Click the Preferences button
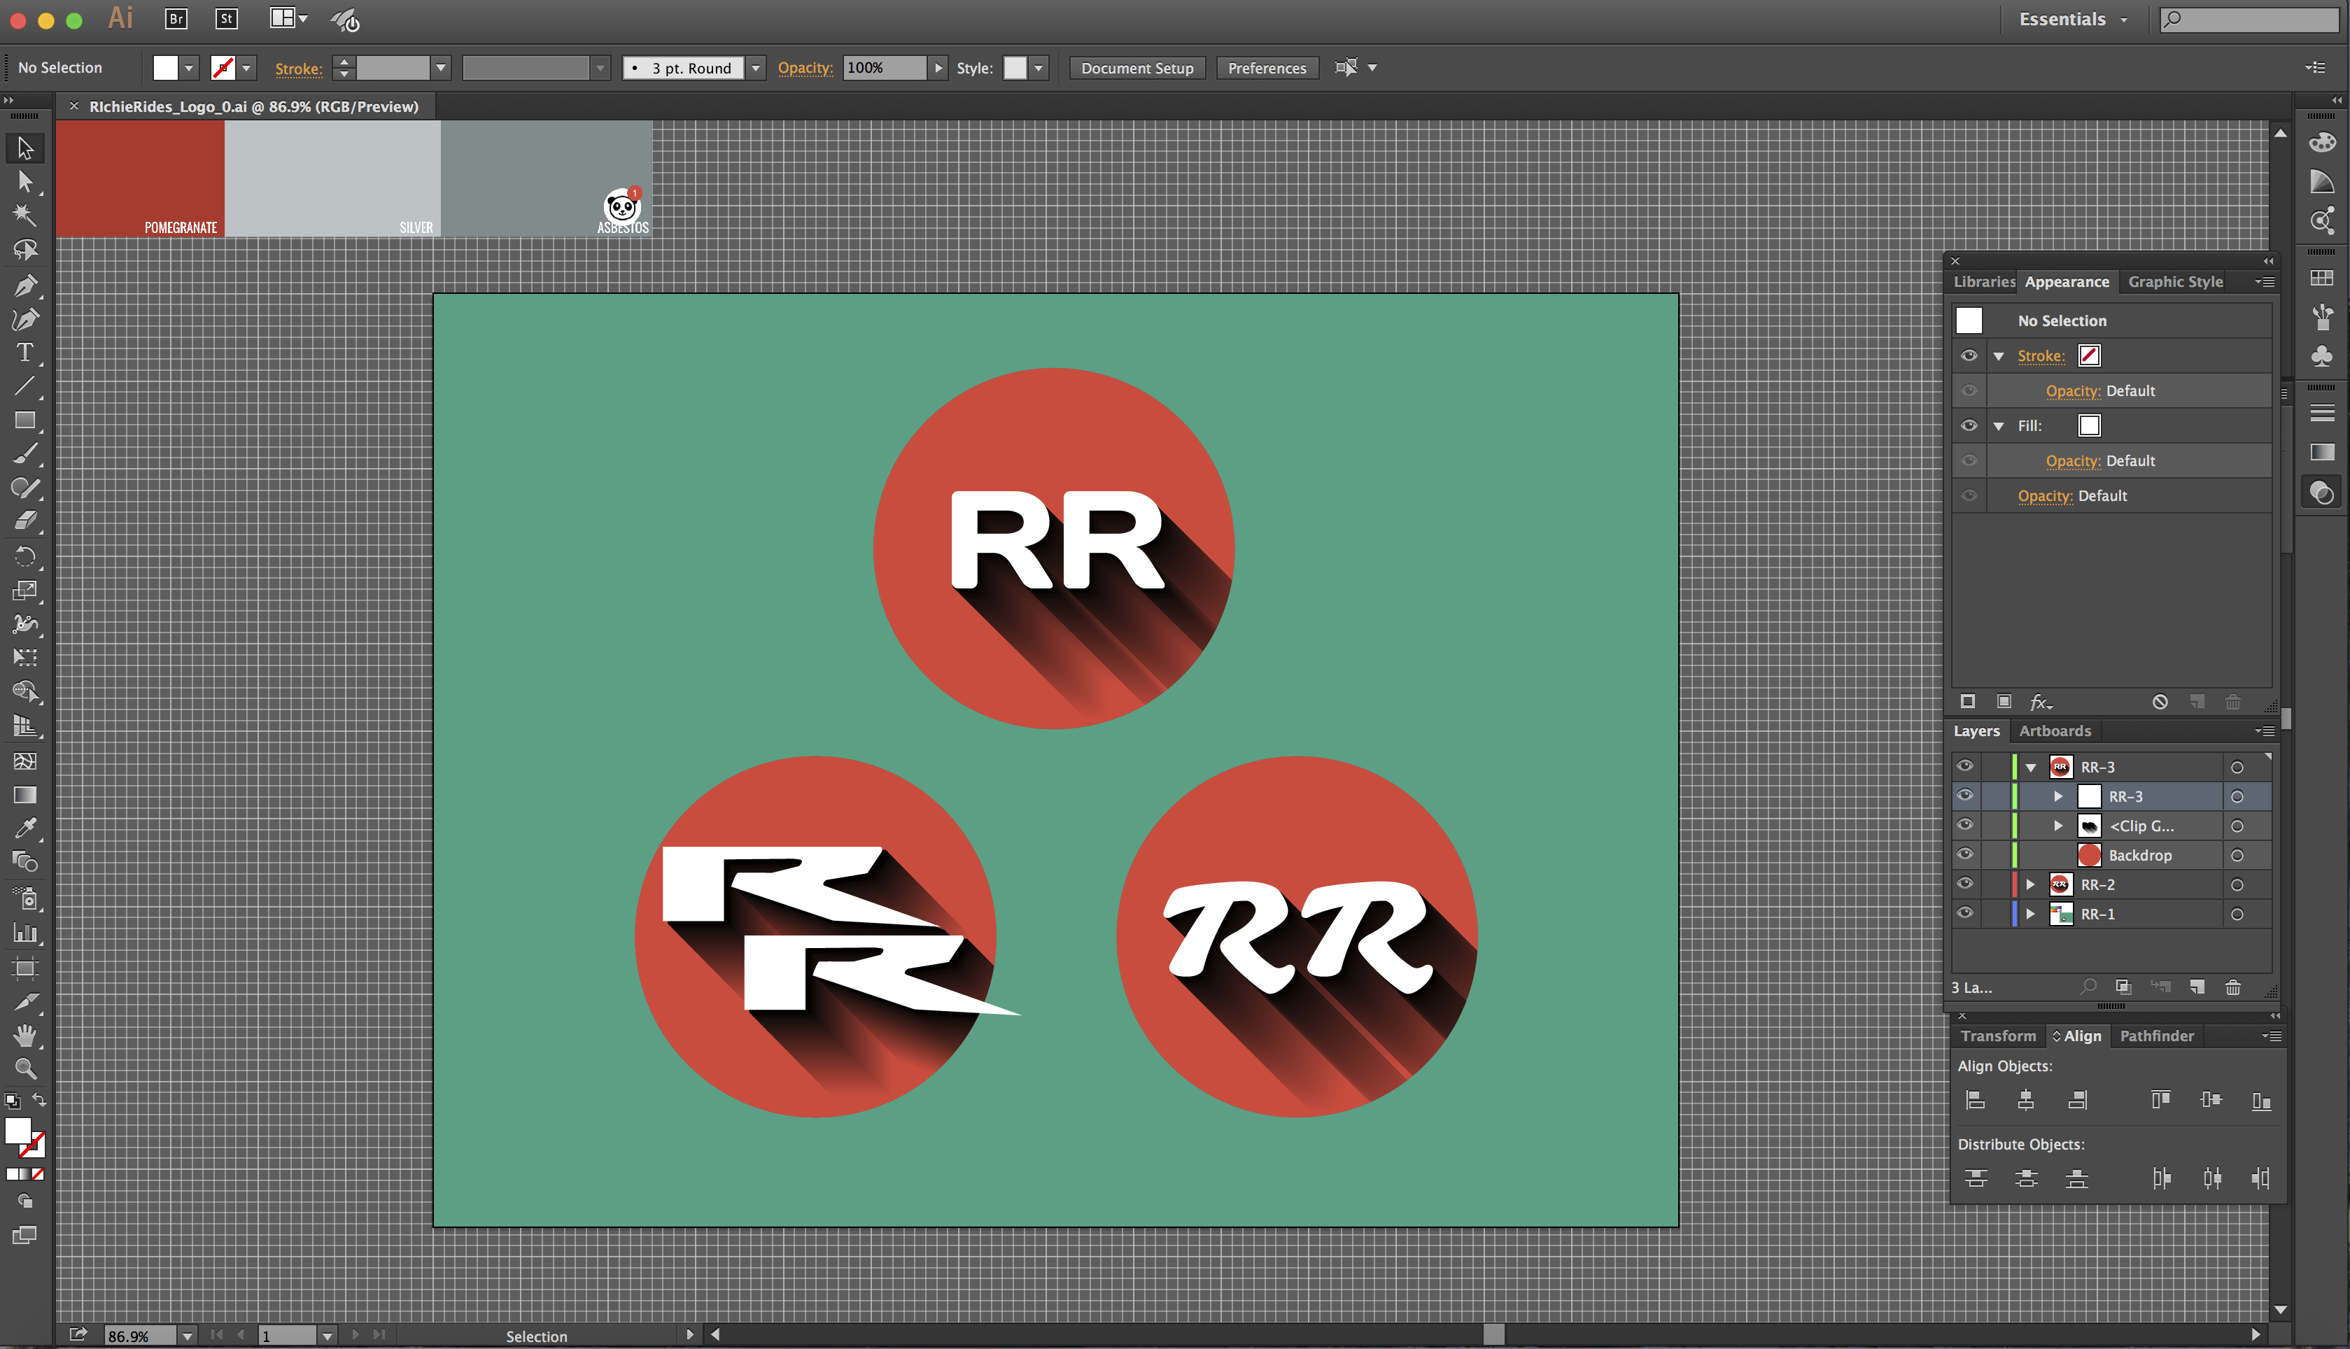2350x1349 pixels. pos(1267,68)
